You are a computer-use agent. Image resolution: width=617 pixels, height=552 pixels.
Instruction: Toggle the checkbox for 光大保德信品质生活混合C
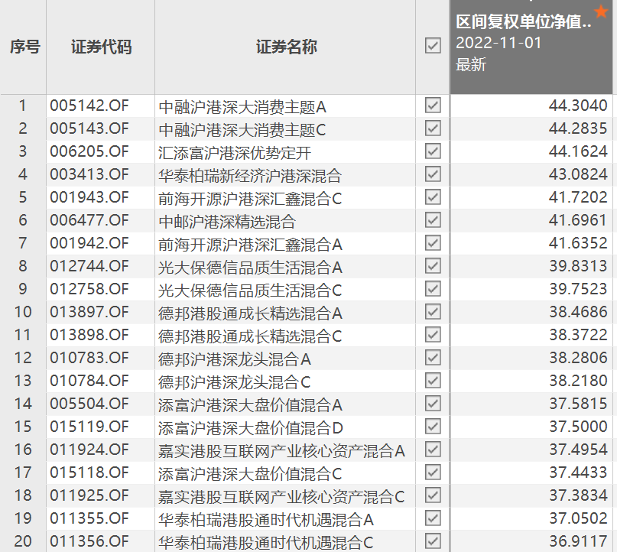[433, 289]
